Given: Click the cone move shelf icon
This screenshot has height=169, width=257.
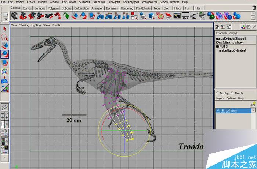Looking at the screenshot, I should tap(75, 16).
